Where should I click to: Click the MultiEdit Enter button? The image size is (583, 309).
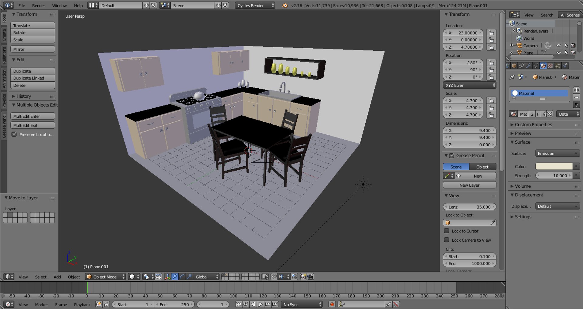tap(32, 116)
